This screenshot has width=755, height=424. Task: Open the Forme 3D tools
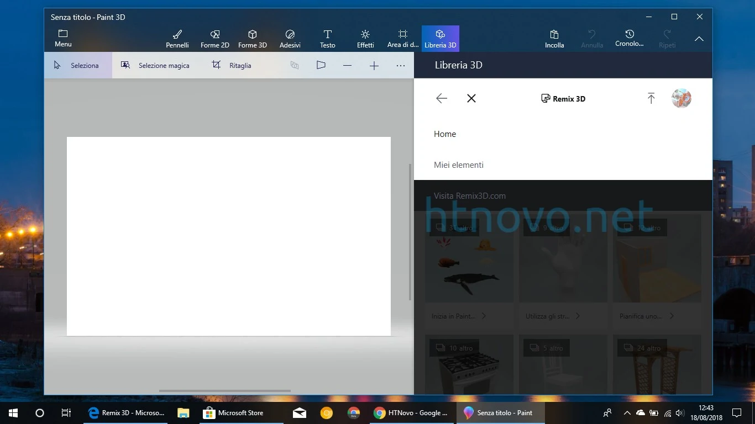coord(253,39)
